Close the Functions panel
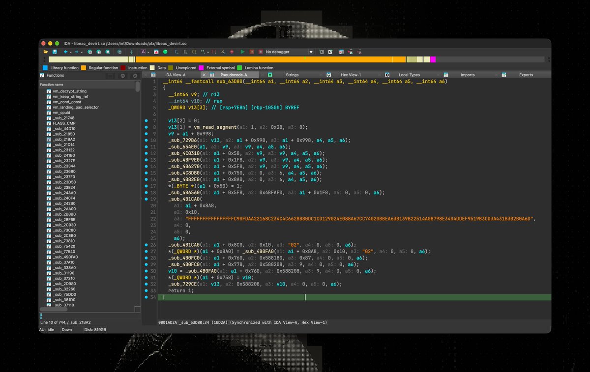The width and height of the screenshot is (590, 372). click(x=135, y=76)
